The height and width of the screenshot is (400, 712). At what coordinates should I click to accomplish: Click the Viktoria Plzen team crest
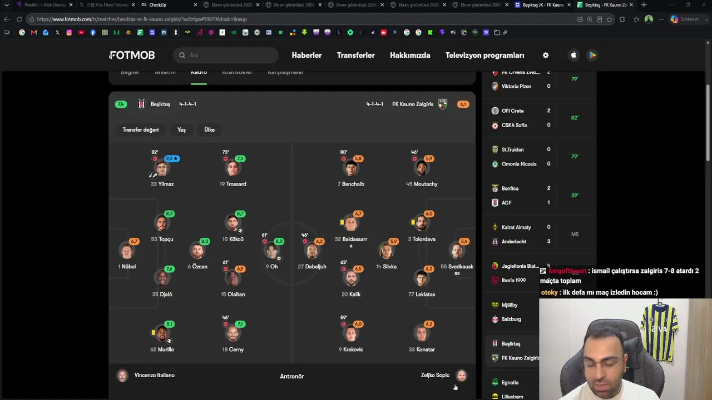(x=495, y=86)
